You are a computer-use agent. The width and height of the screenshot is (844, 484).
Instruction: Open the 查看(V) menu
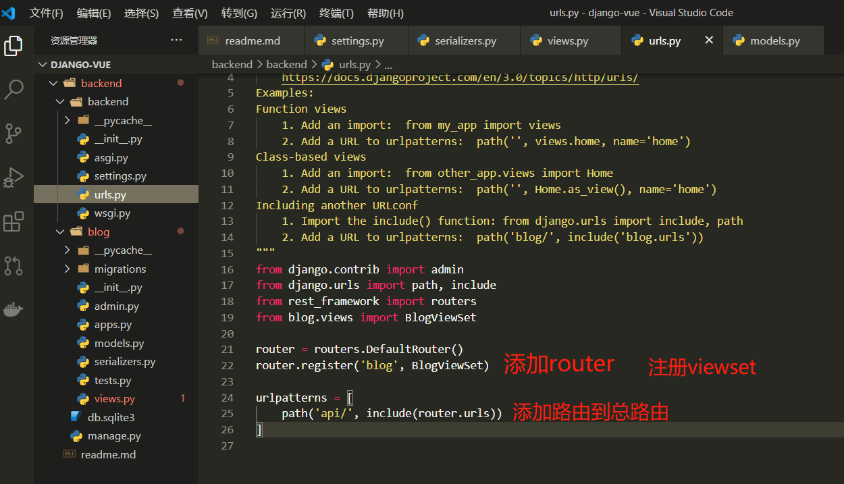190,13
